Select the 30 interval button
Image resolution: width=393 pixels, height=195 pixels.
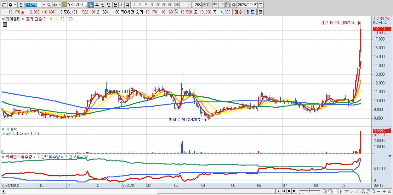[164, 5]
